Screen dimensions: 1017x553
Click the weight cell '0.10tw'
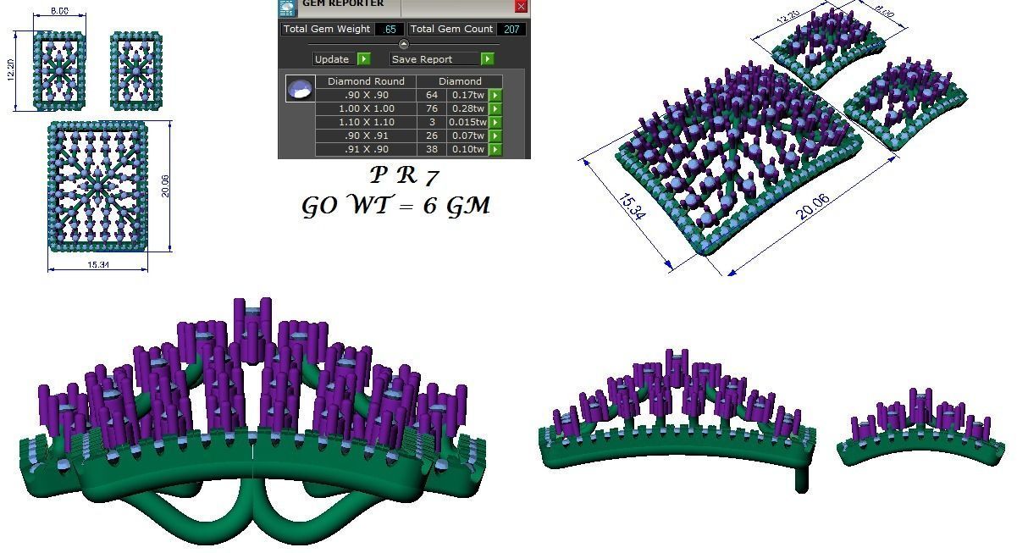coord(468,149)
